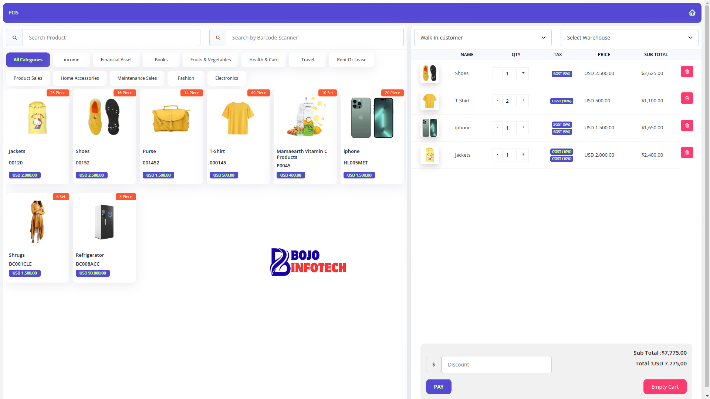Delete iphone row from cart
710x399 pixels.
point(687,126)
